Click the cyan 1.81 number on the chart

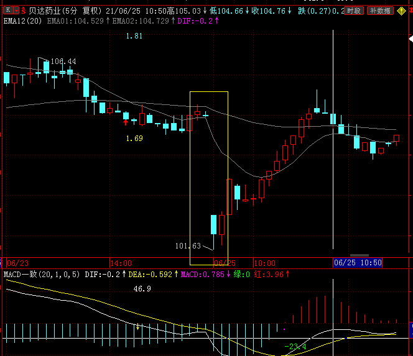tap(134, 36)
